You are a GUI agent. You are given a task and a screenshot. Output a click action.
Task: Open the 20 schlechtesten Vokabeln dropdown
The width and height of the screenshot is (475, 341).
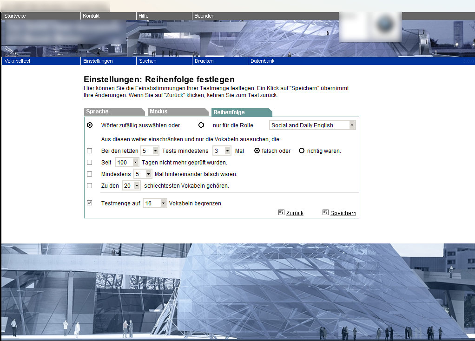click(x=131, y=185)
